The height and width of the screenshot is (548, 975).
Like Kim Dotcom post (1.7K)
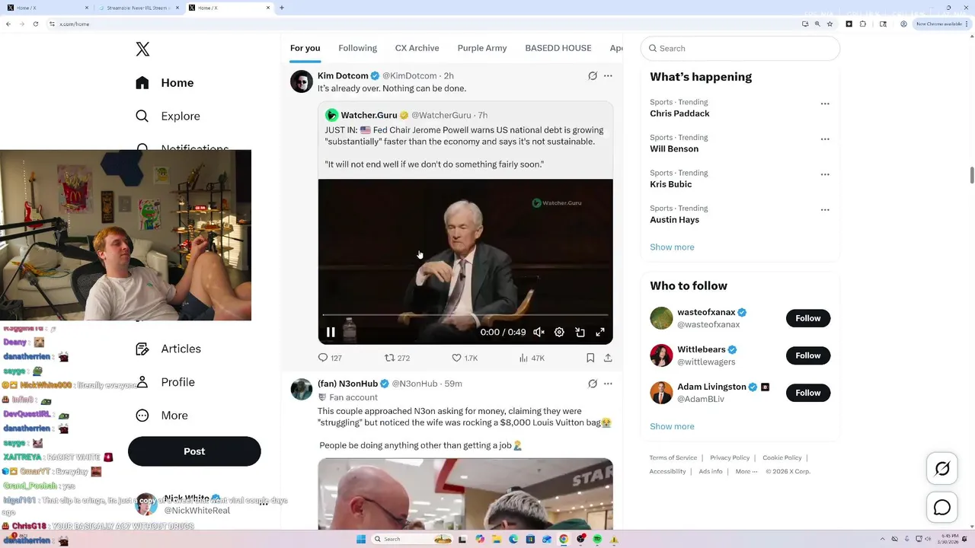point(465,358)
